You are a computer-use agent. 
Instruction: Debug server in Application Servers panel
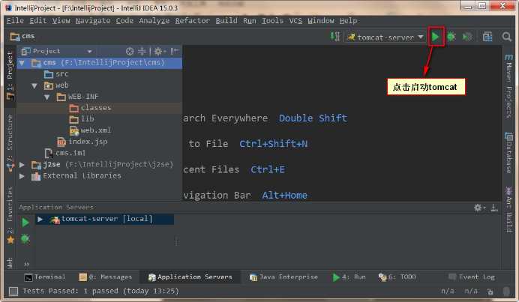25,238
